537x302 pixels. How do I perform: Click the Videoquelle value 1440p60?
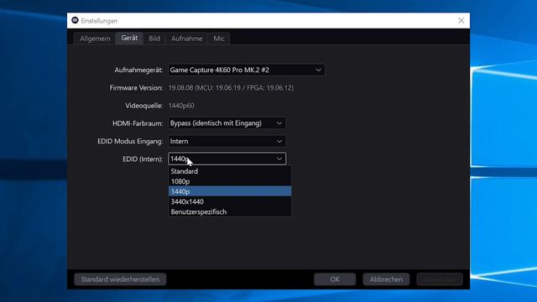point(181,106)
